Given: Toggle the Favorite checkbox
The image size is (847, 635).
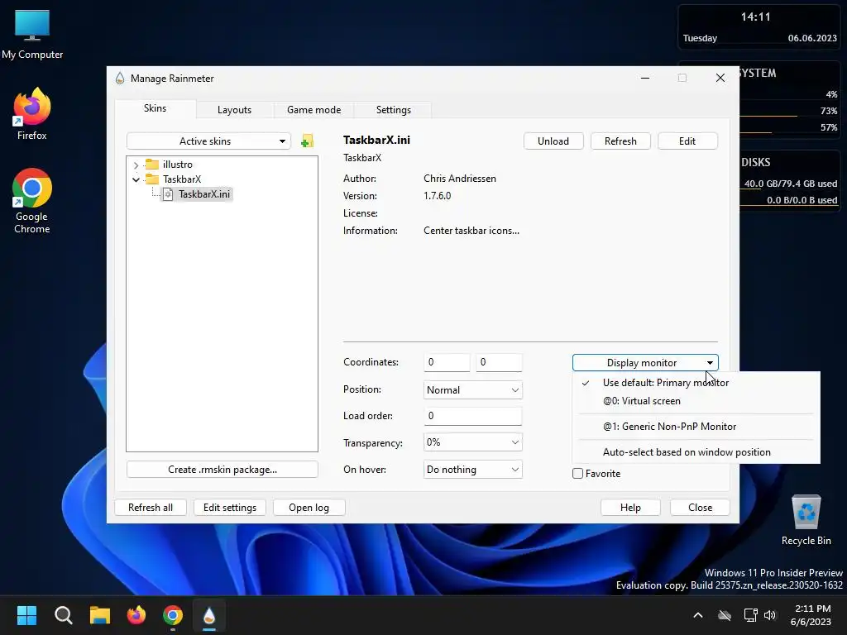Looking at the screenshot, I should coord(577,474).
